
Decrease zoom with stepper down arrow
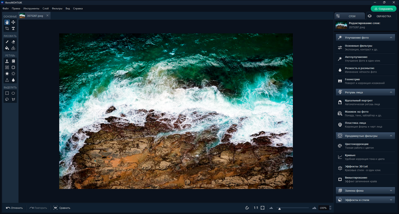(330, 209)
